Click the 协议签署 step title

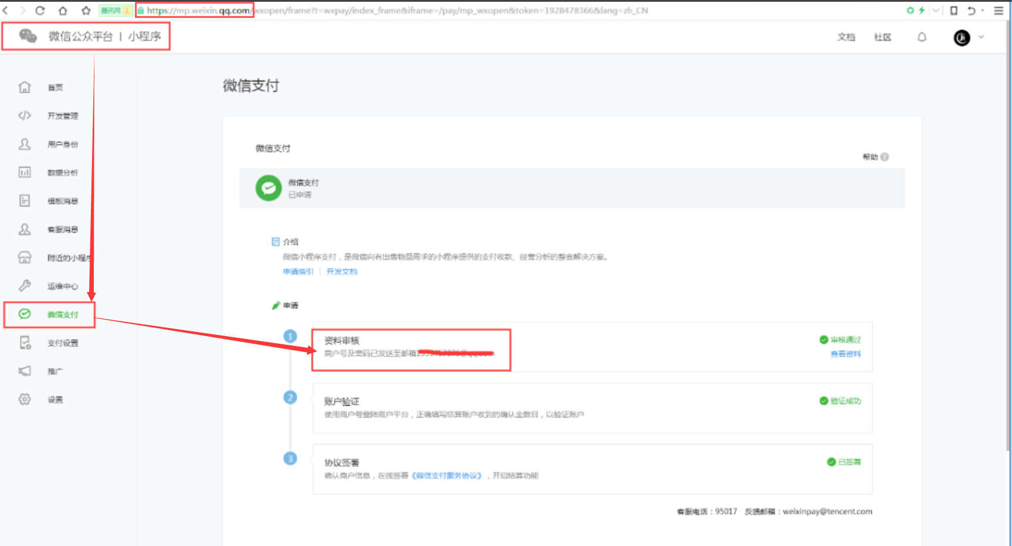click(342, 463)
